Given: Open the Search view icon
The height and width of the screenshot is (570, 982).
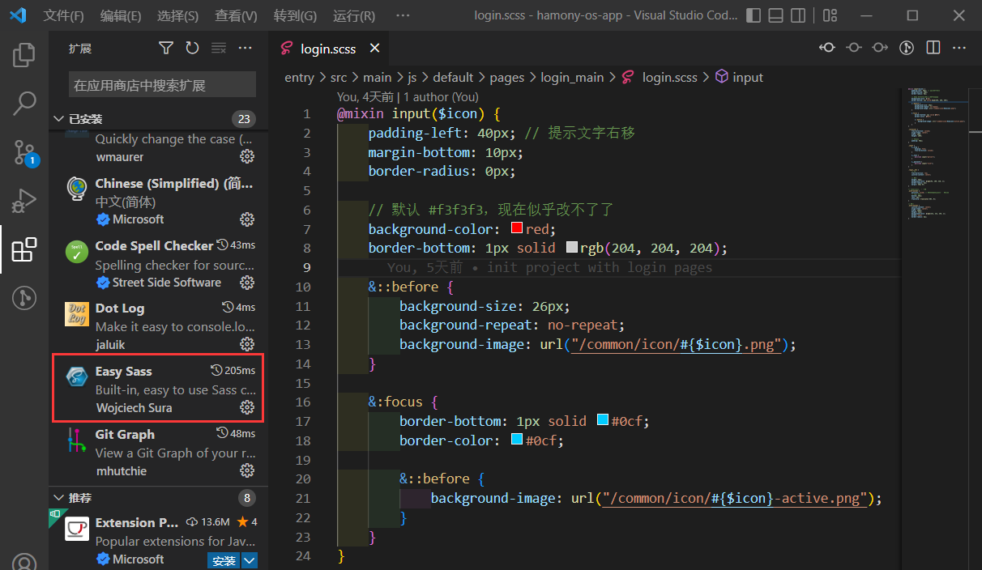Looking at the screenshot, I should [24, 103].
